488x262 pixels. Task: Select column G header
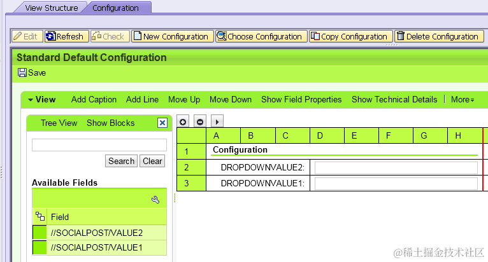click(431, 135)
